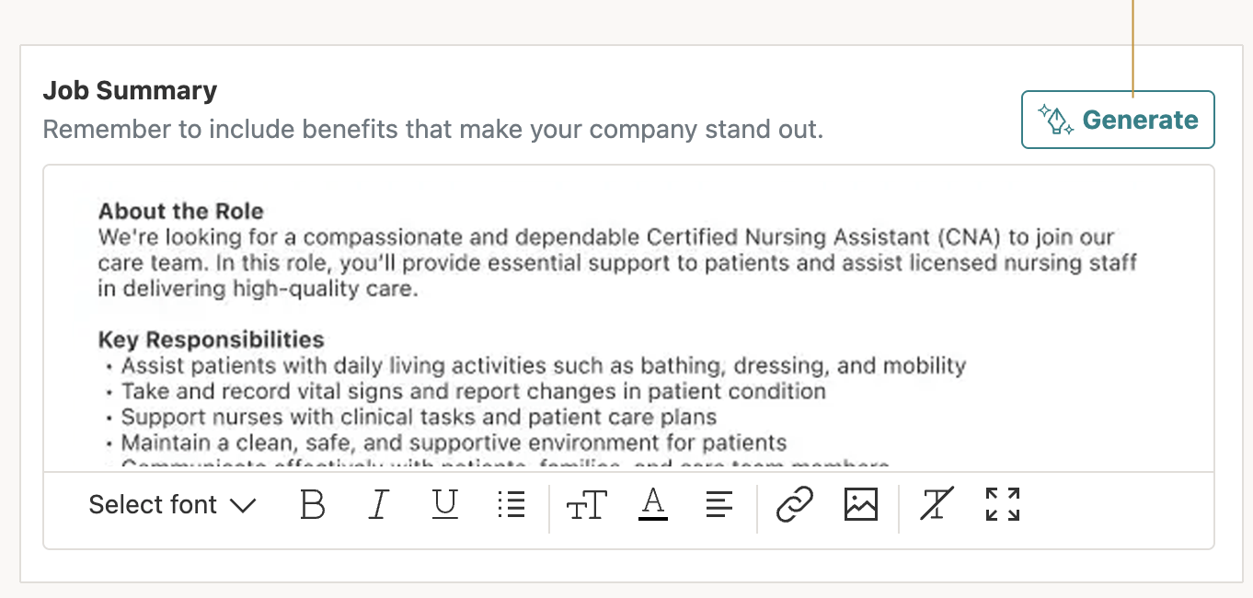
Task: Clear text formatting
Action: tap(936, 504)
